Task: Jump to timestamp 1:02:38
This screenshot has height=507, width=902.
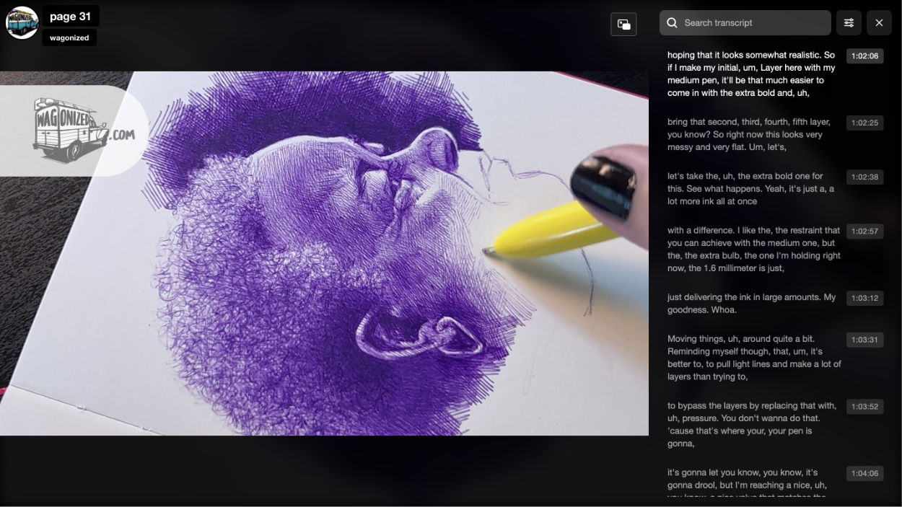Action: click(x=864, y=177)
